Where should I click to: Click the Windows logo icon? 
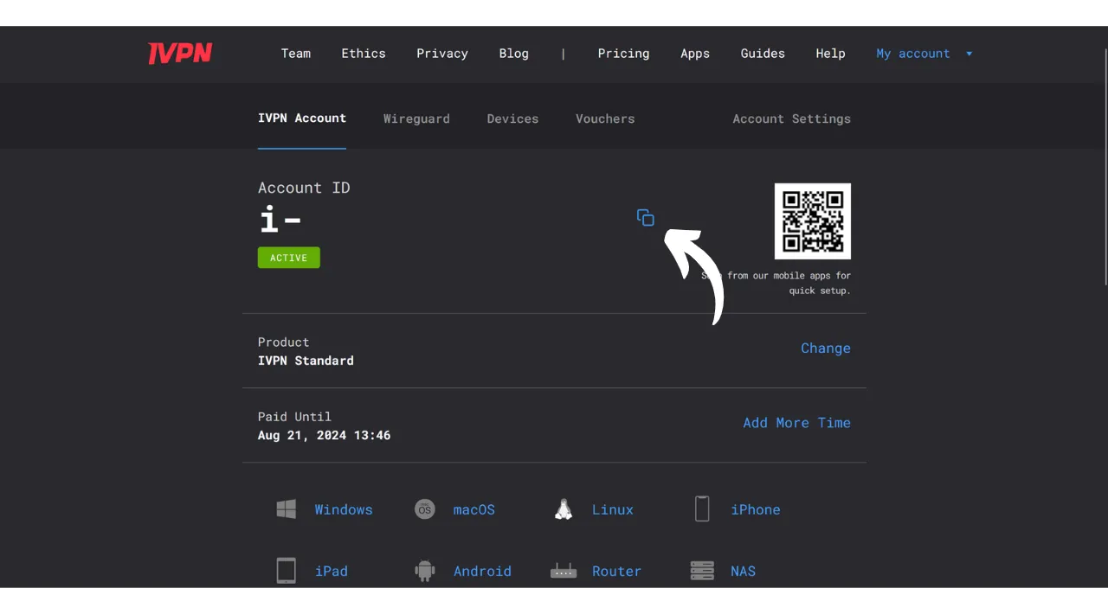point(287,509)
